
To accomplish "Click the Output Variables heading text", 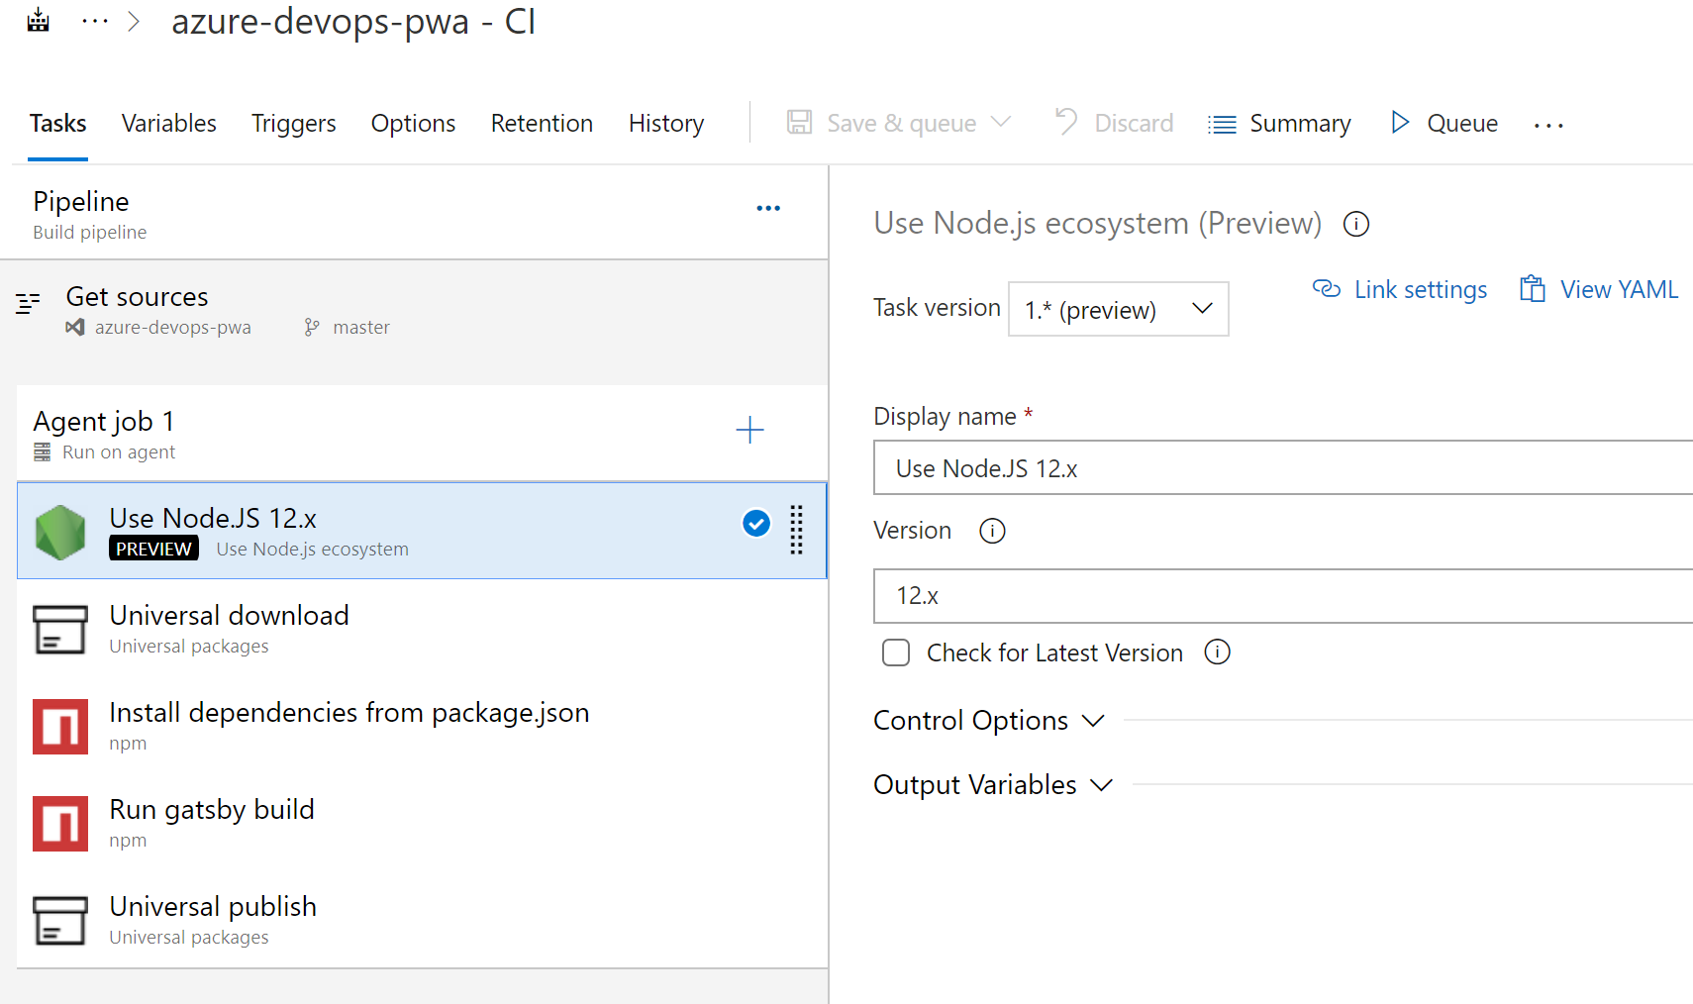I will click(x=975, y=785).
